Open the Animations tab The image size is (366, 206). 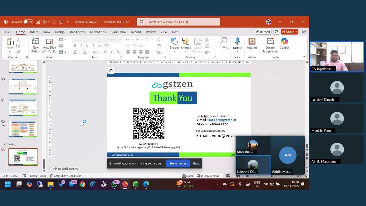pyautogui.click(x=98, y=32)
